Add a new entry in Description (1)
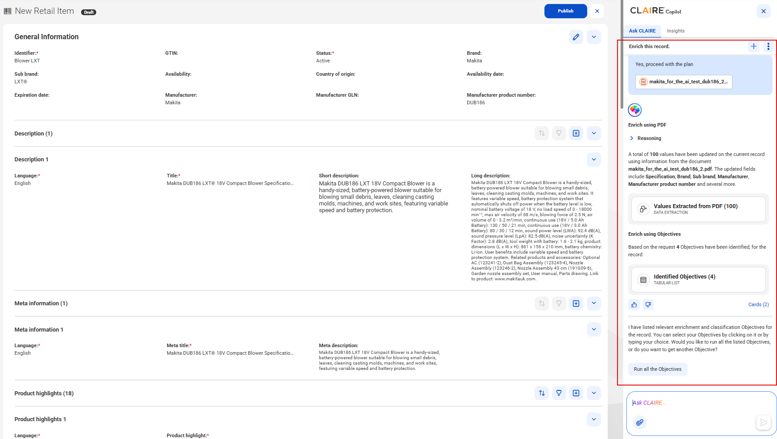 [x=576, y=133]
